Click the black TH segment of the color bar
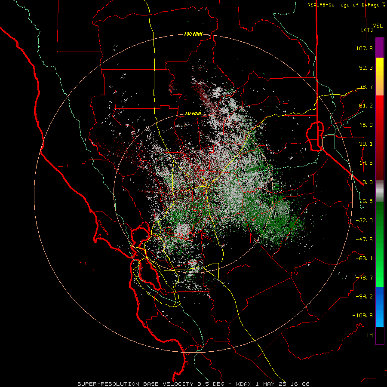The image size is (387, 387). 380,335
